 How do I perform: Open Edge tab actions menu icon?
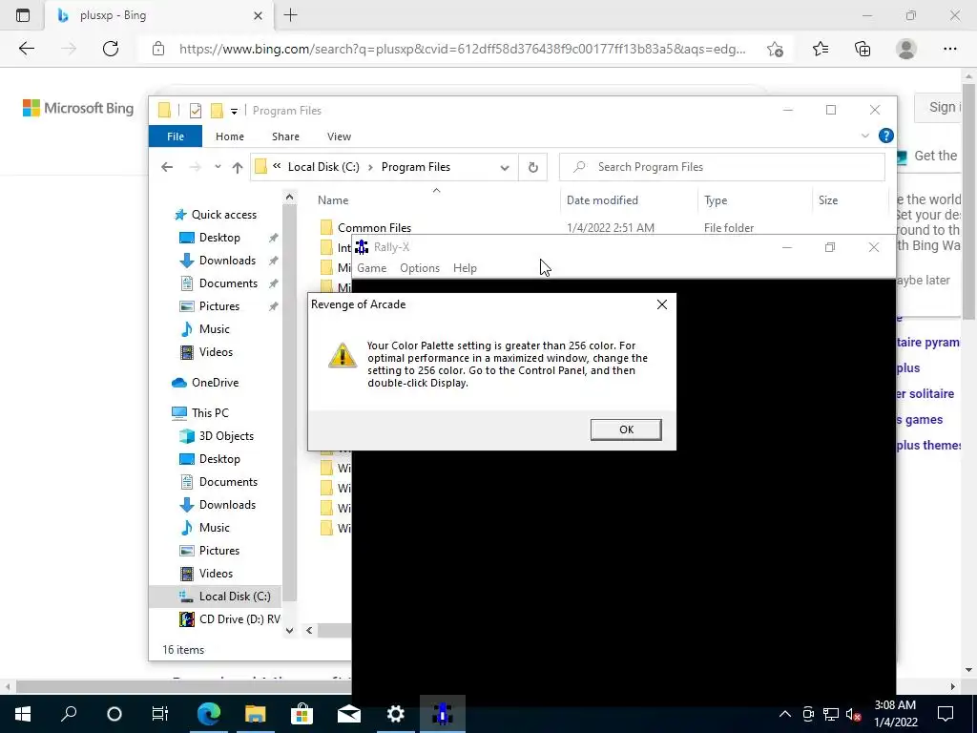point(23,15)
